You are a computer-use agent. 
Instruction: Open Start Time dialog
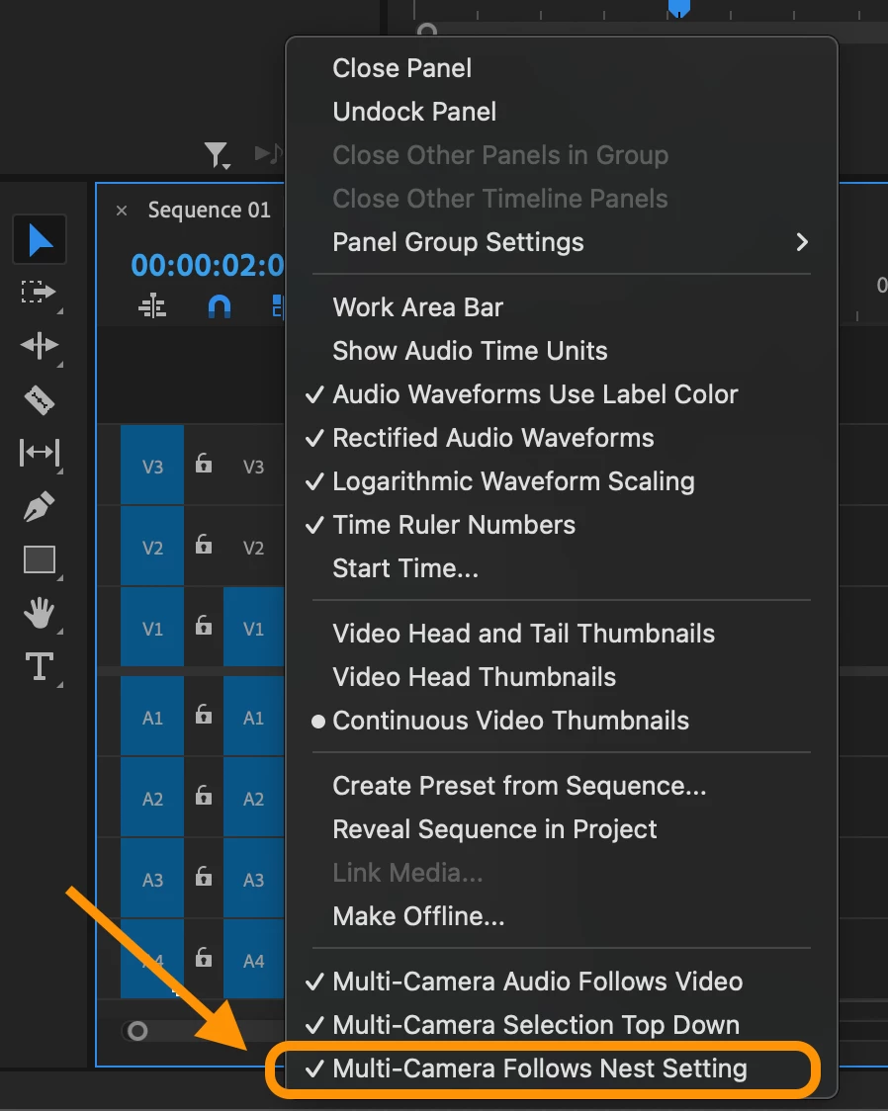pyautogui.click(x=562, y=568)
